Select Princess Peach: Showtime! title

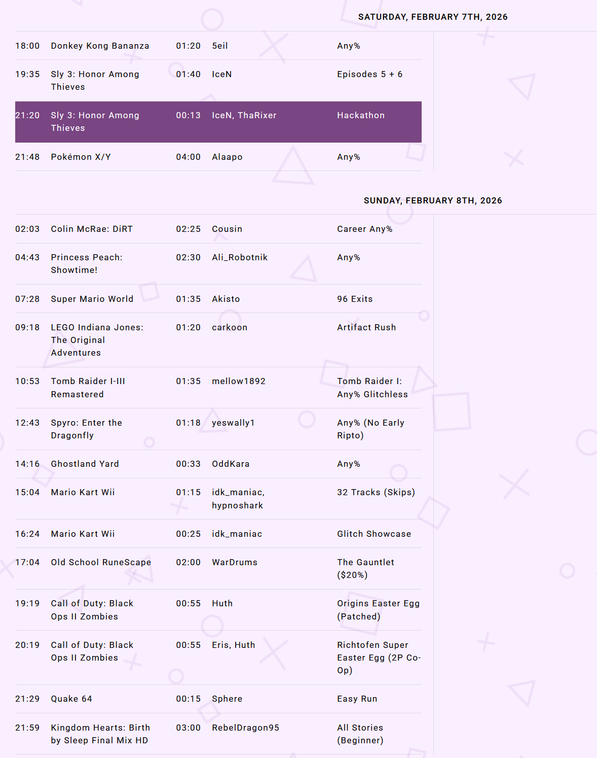point(87,263)
